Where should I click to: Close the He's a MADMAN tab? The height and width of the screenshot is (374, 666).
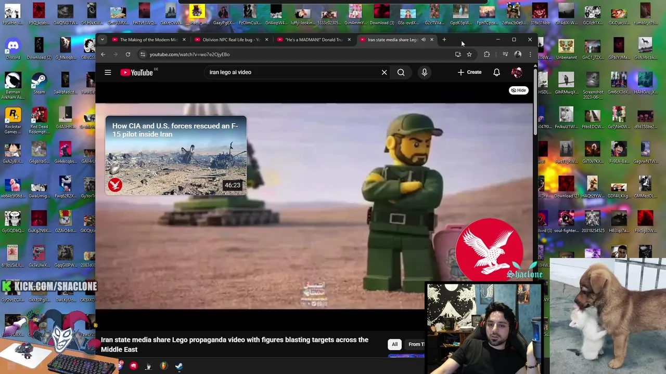(349, 39)
